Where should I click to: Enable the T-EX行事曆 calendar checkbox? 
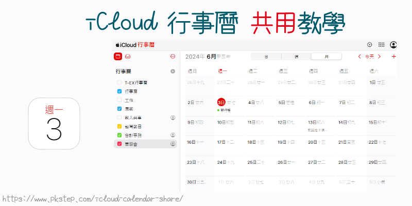[x=119, y=83]
